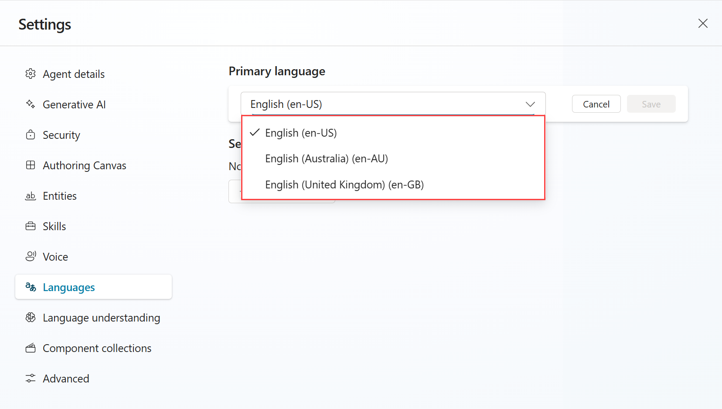Cancel the primary language change
The width and height of the screenshot is (722, 409).
596,104
